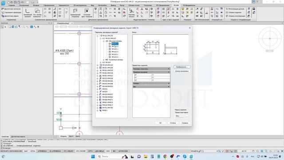
Task: Select the Арматурный стержень tool
Action: point(75,13)
